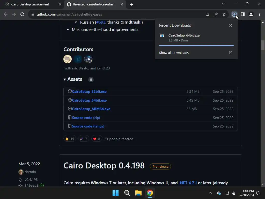Open the Chrome side panel
Image resolution: width=265 pixels, height=199 pixels.
pyautogui.click(x=243, y=15)
